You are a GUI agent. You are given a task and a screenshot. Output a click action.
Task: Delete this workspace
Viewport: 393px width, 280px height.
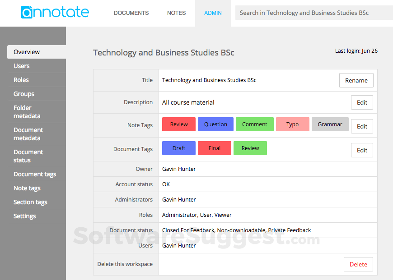click(x=358, y=264)
